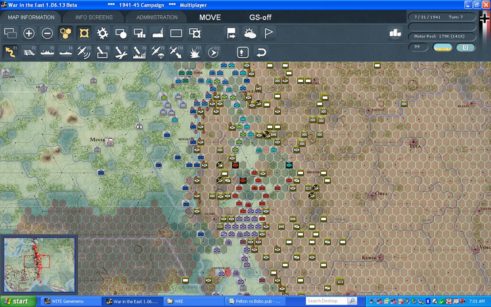Viewport: 491px width, 307px height.
Task: Click the Motor Pool: 179K (141K) readout
Action: coord(442,37)
